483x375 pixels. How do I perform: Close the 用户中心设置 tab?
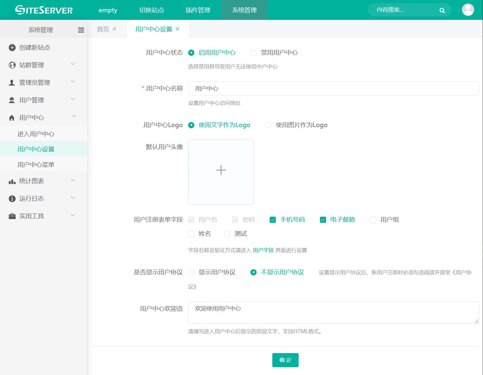pos(177,29)
